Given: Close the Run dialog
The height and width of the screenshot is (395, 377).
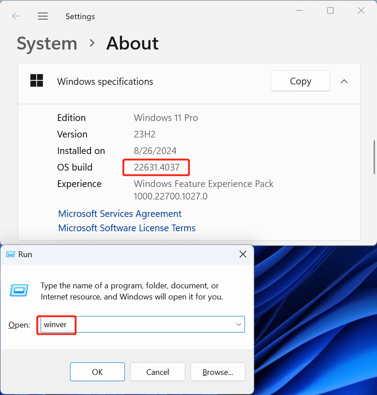Looking at the screenshot, I should click(243, 254).
